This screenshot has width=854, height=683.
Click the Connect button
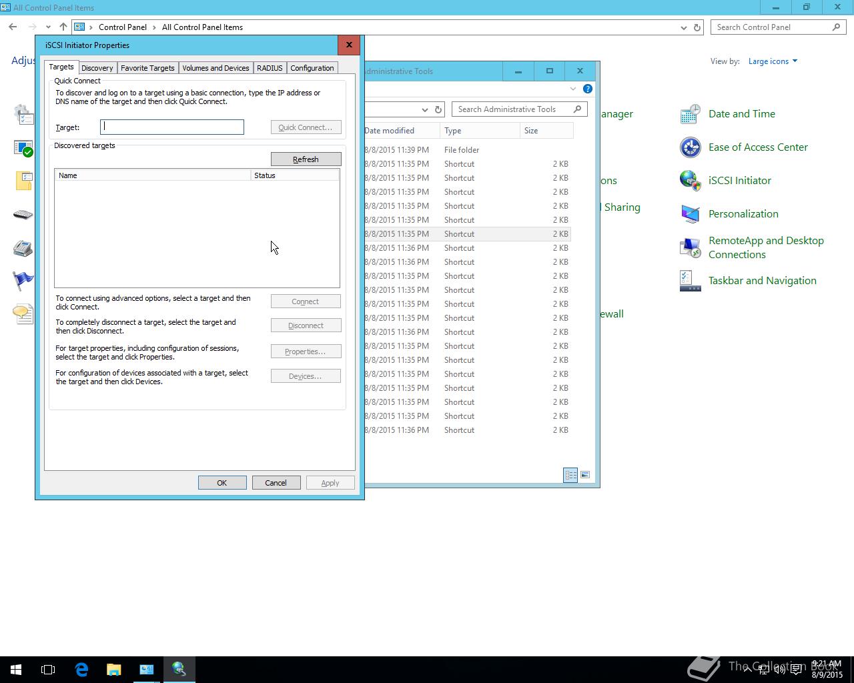[x=306, y=301]
